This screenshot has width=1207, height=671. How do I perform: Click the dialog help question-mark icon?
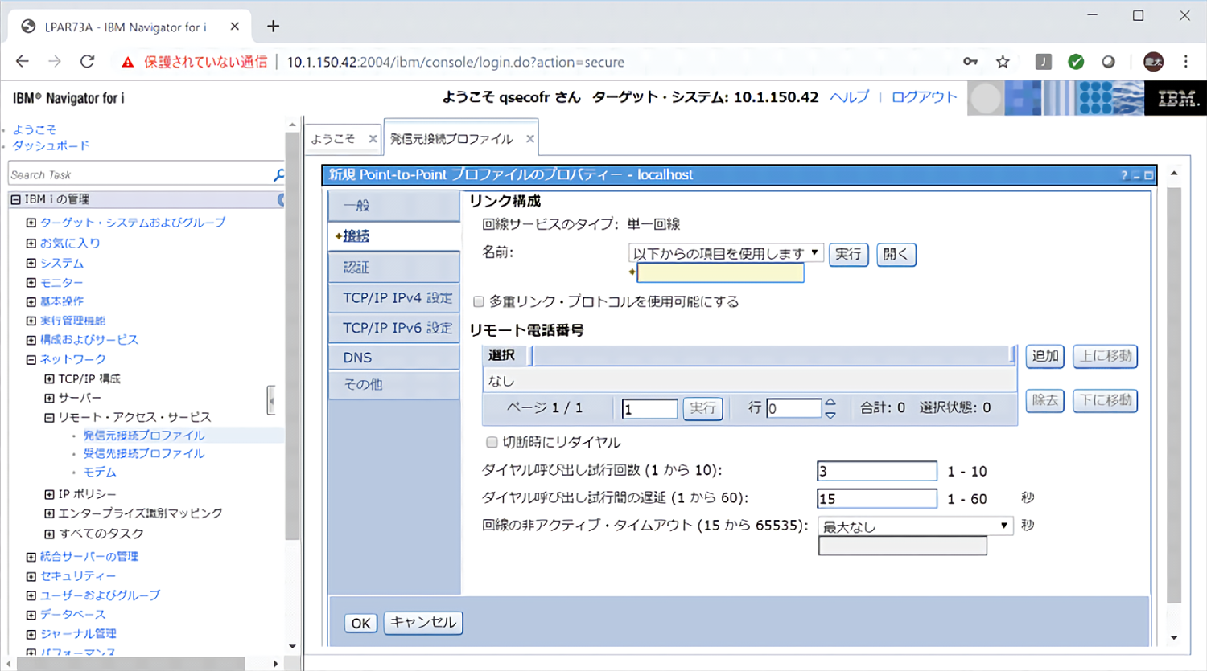click(1124, 175)
